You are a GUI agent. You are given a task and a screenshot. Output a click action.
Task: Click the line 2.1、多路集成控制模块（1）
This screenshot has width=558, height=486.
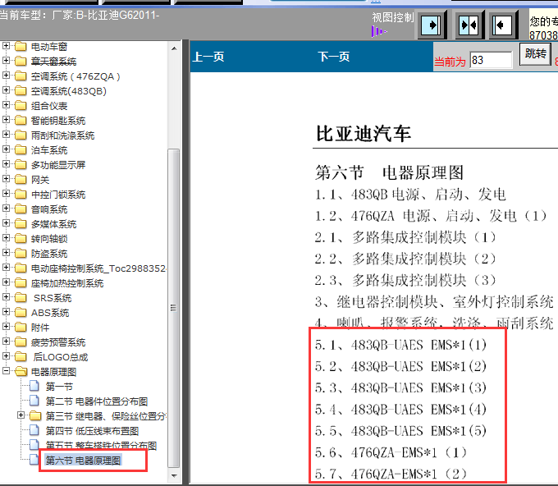[405, 237]
